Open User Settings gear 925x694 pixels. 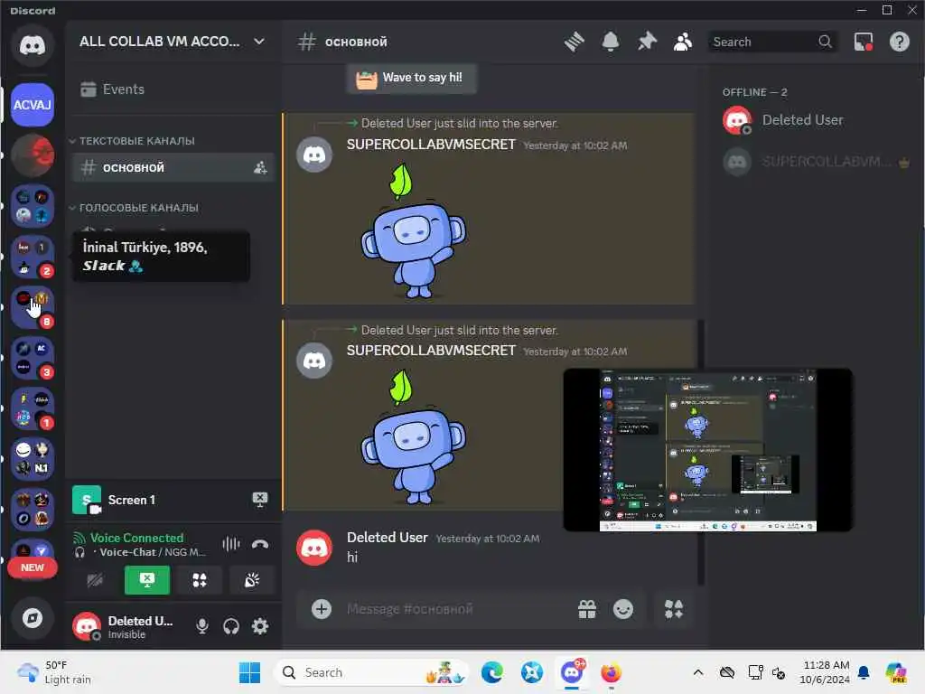[260, 626]
